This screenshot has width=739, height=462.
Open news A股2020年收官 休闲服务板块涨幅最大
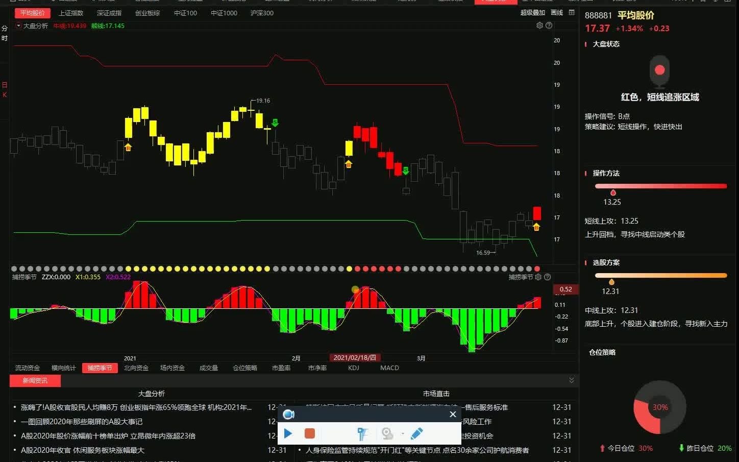(83, 450)
